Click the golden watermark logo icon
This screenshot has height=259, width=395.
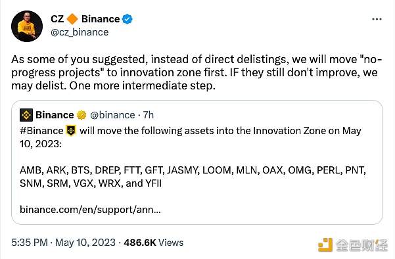325,245
